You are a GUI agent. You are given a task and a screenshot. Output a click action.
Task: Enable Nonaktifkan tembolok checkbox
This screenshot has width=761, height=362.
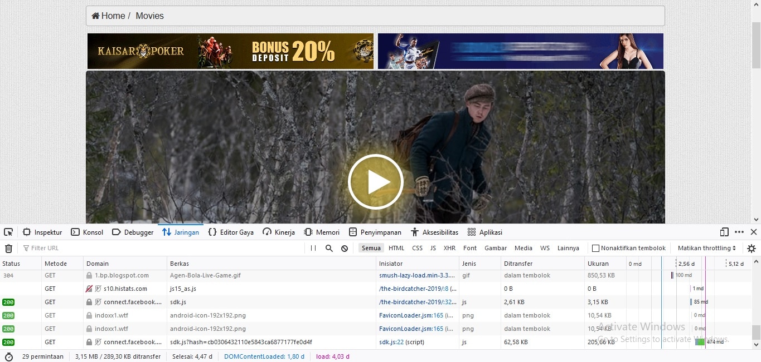point(595,249)
